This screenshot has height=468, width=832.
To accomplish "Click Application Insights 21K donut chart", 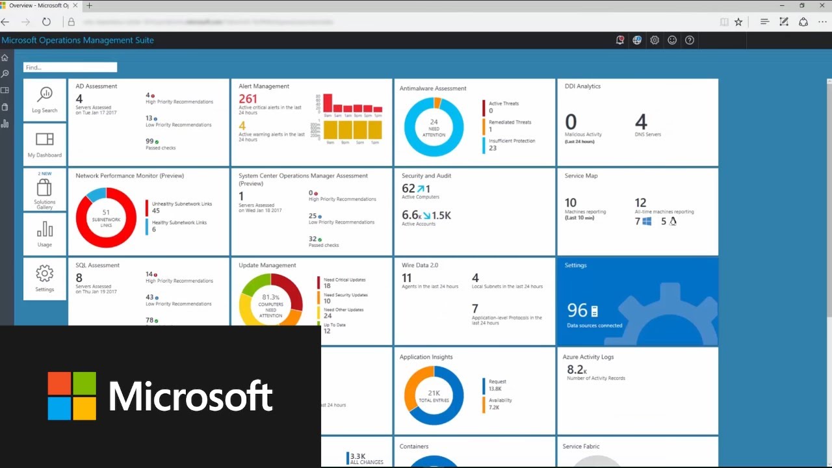I will coord(434,395).
